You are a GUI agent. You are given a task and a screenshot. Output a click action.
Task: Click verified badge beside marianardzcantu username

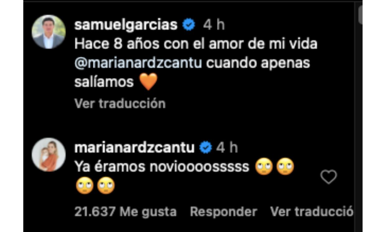click(x=205, y=148)
